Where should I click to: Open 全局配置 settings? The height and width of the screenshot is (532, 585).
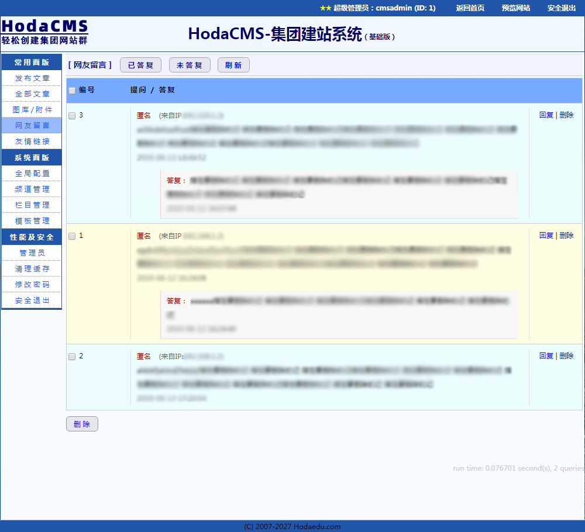(32, 174)
